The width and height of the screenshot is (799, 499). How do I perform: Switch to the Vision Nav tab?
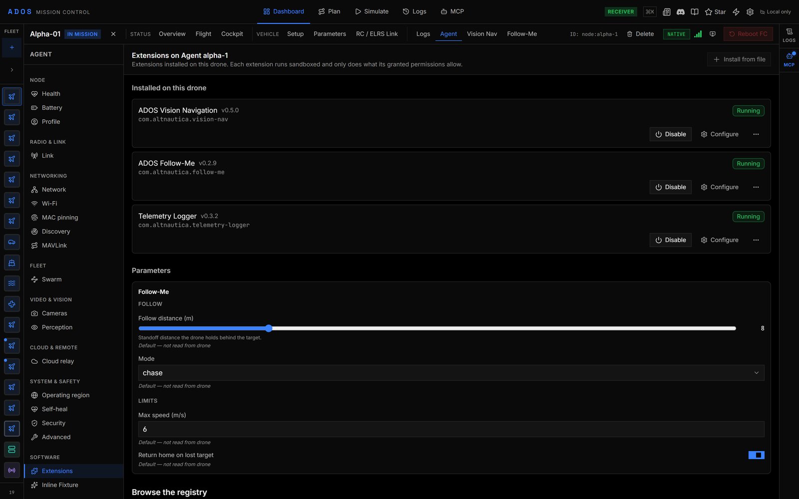tap(482, 34)
